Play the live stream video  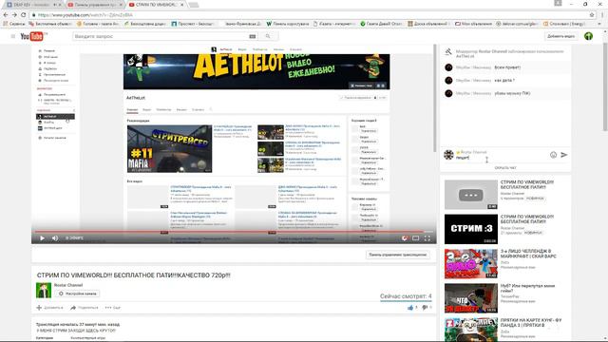(x=42, y=238)
